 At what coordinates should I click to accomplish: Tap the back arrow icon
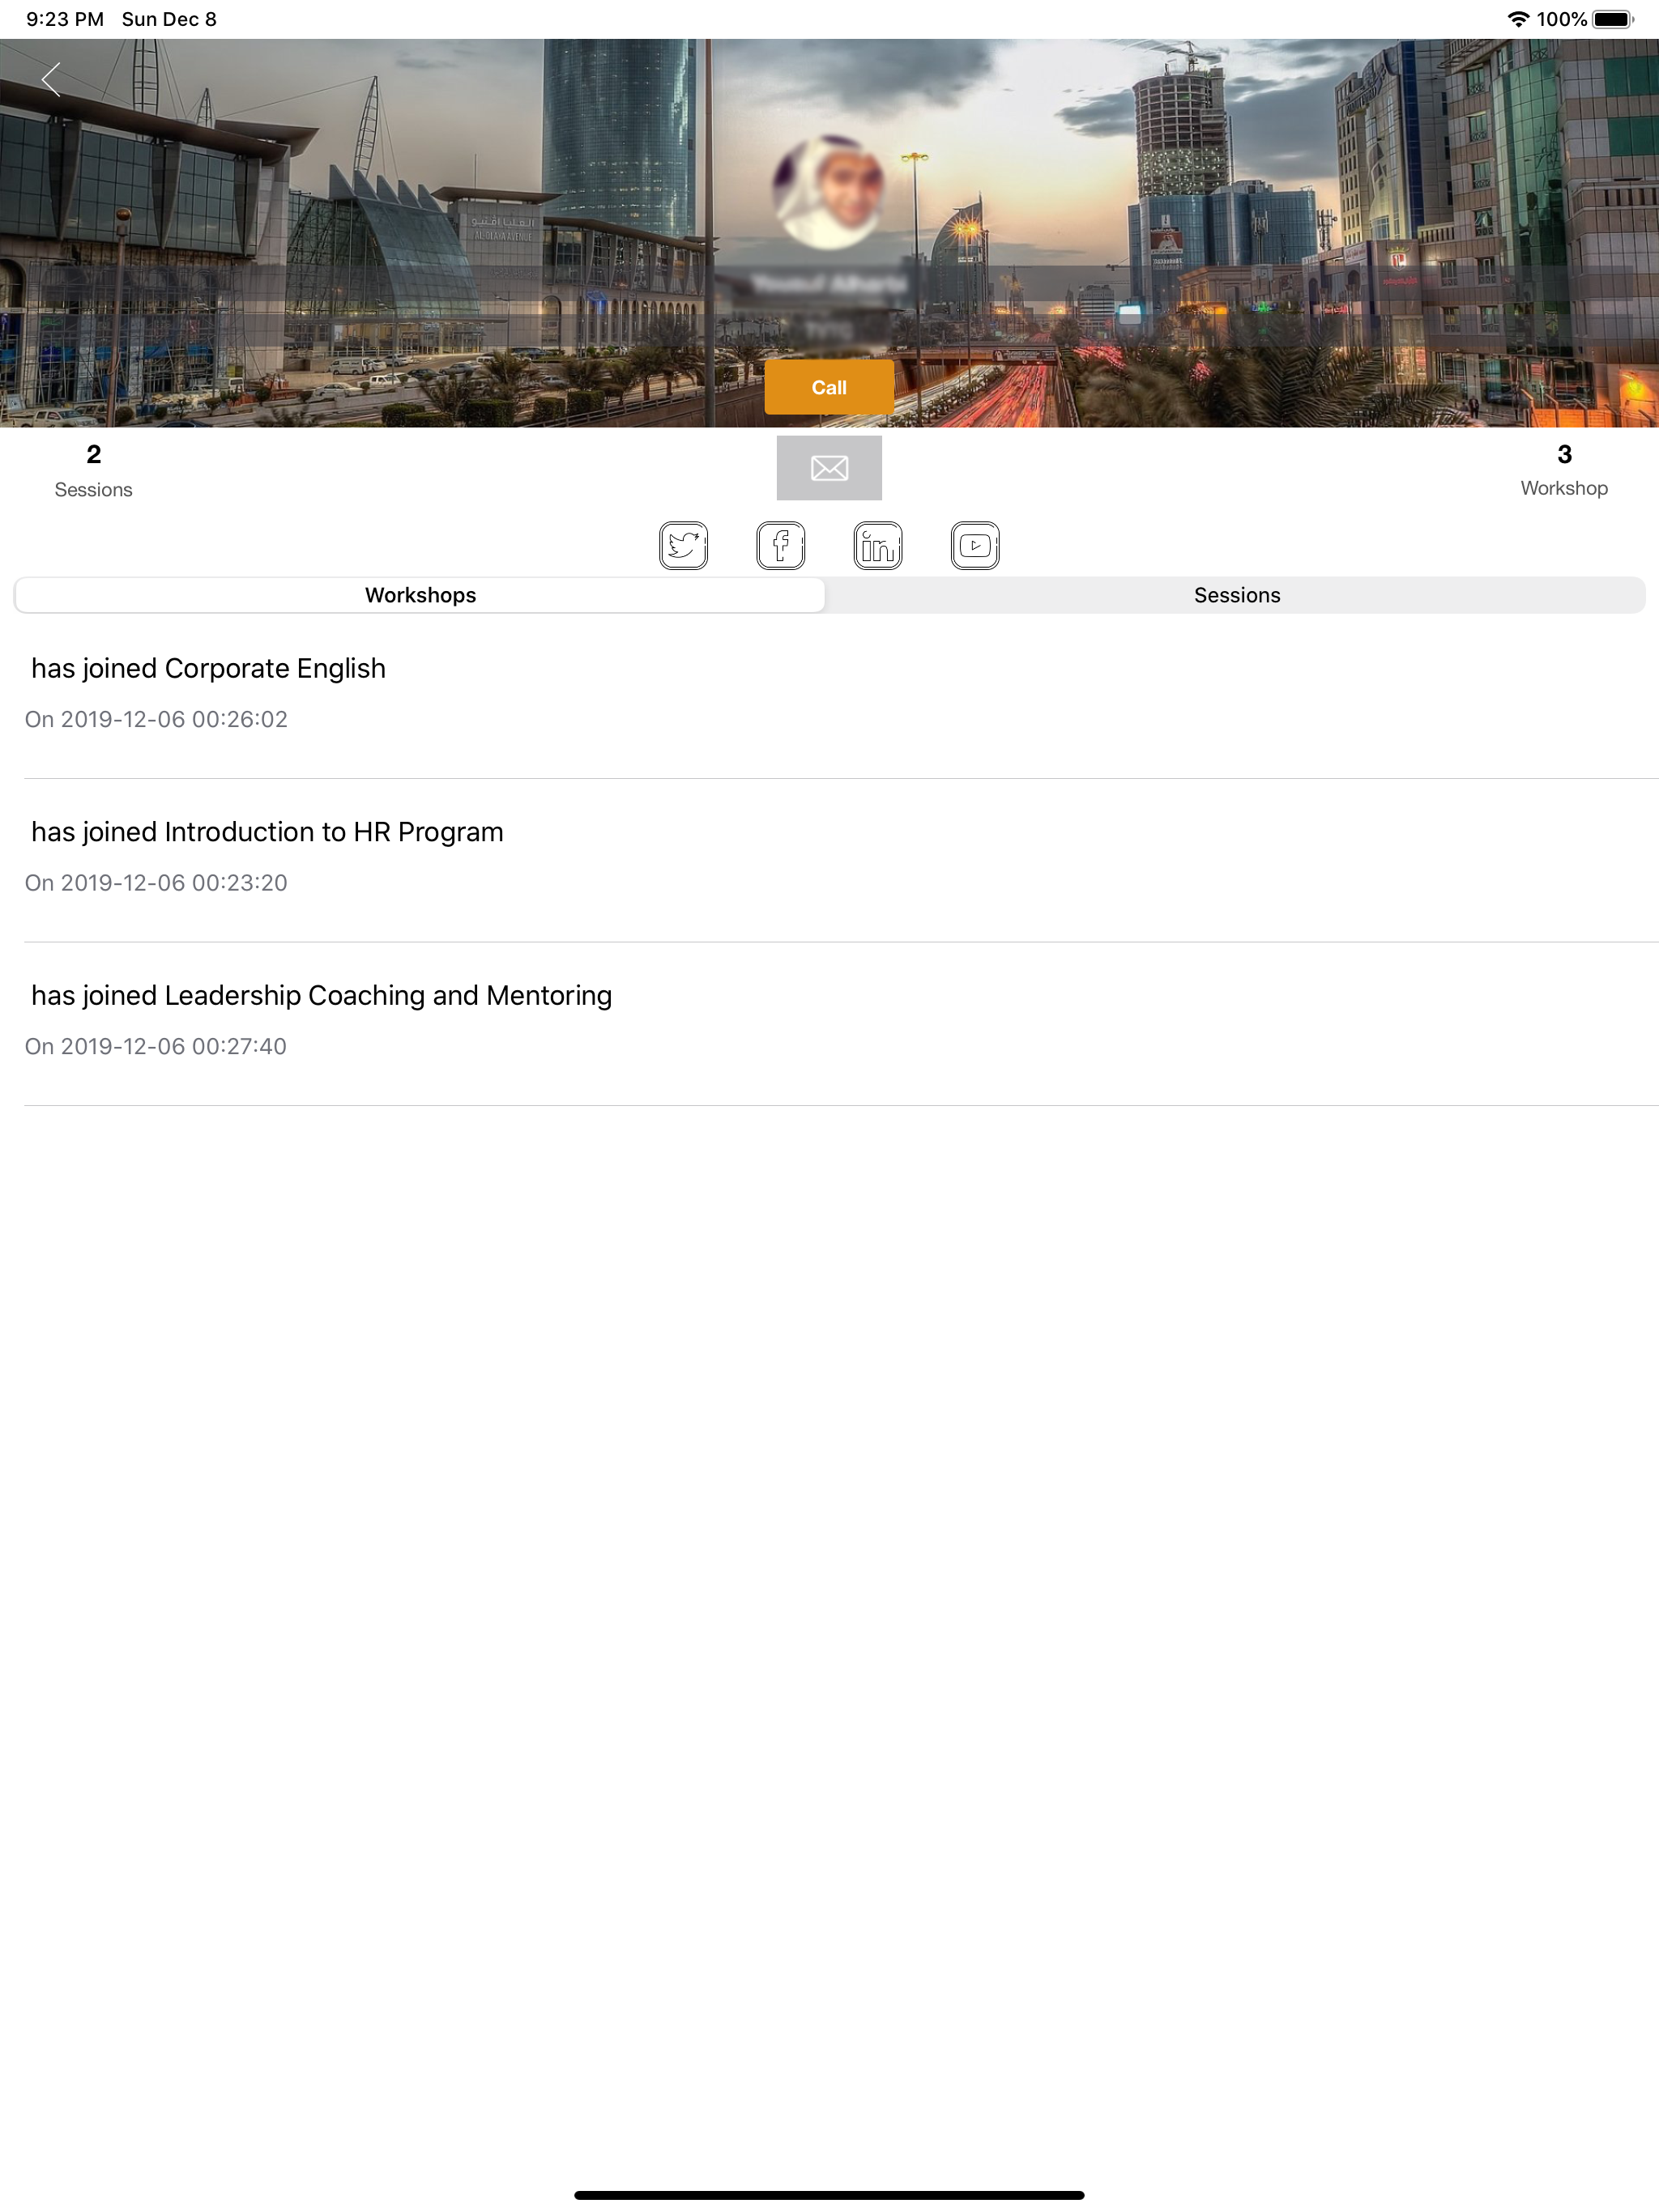click(x=51, y=79)
